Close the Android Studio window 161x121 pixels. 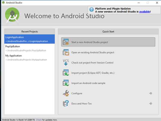pyautogui.click(x=157, y=3)
